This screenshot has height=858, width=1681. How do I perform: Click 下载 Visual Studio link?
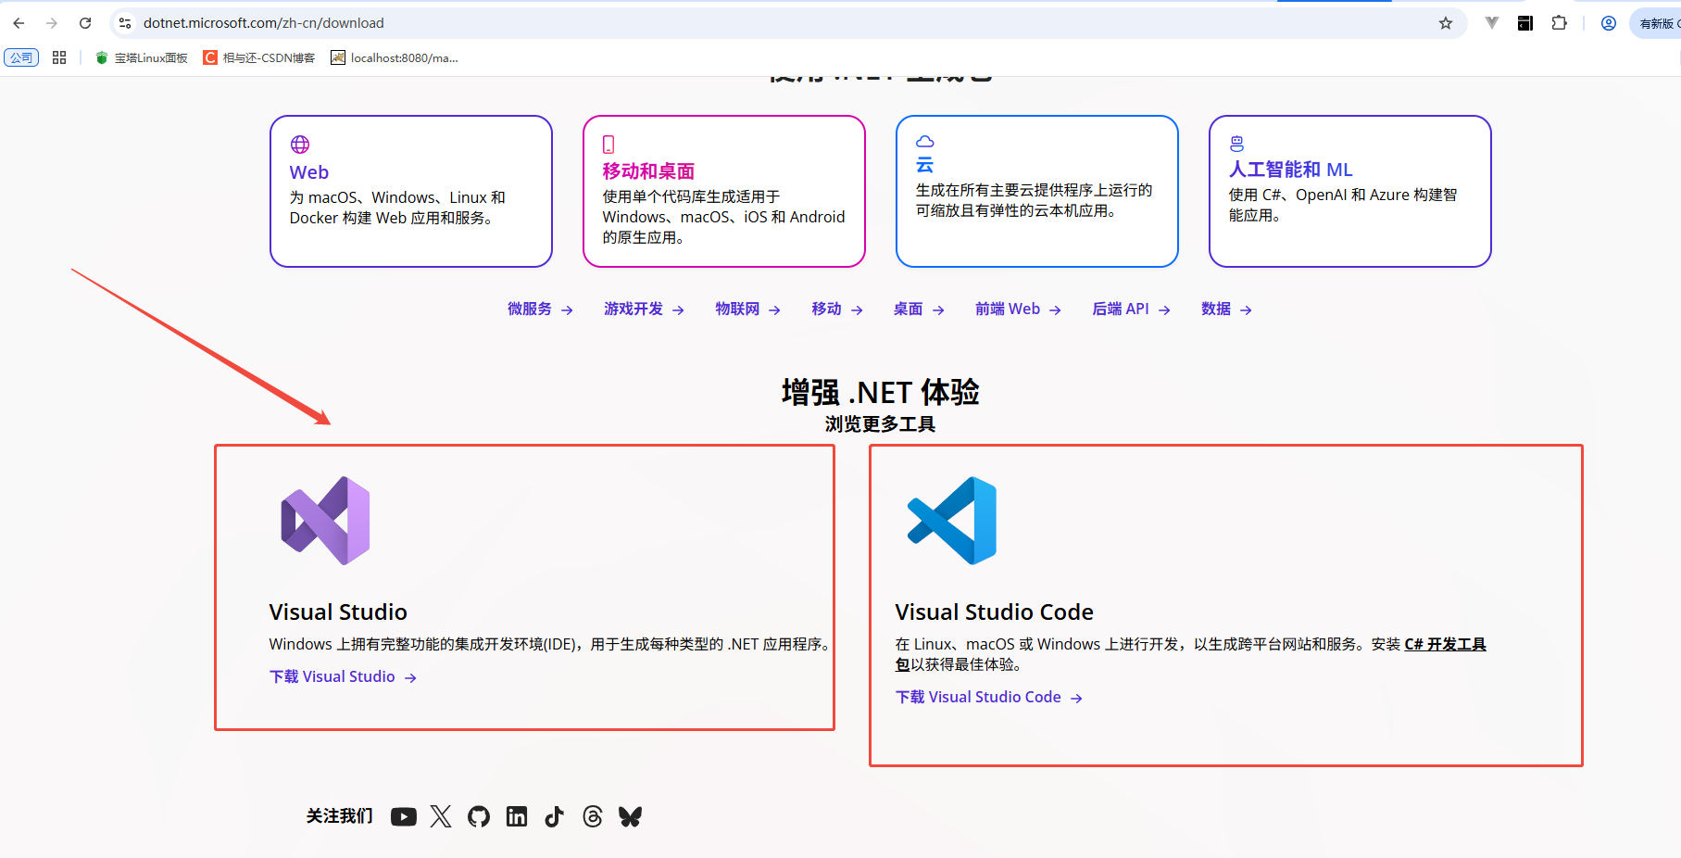[x=343, y=677]
